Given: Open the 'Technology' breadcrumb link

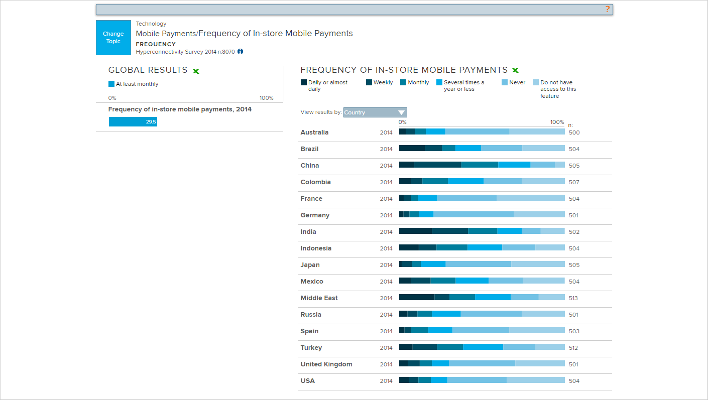Looking at the screenshot, I should (x=151, y=24).
